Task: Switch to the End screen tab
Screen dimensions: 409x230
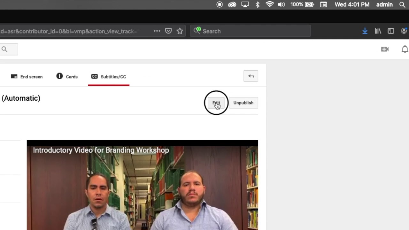Action: (27, 77)
